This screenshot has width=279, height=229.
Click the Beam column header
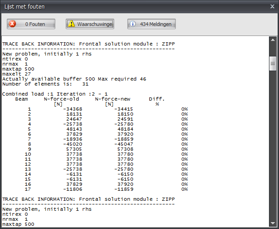(x=21, y=99)
